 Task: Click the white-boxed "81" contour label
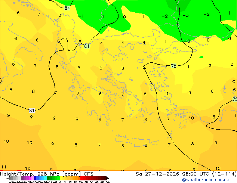(32, 111)
